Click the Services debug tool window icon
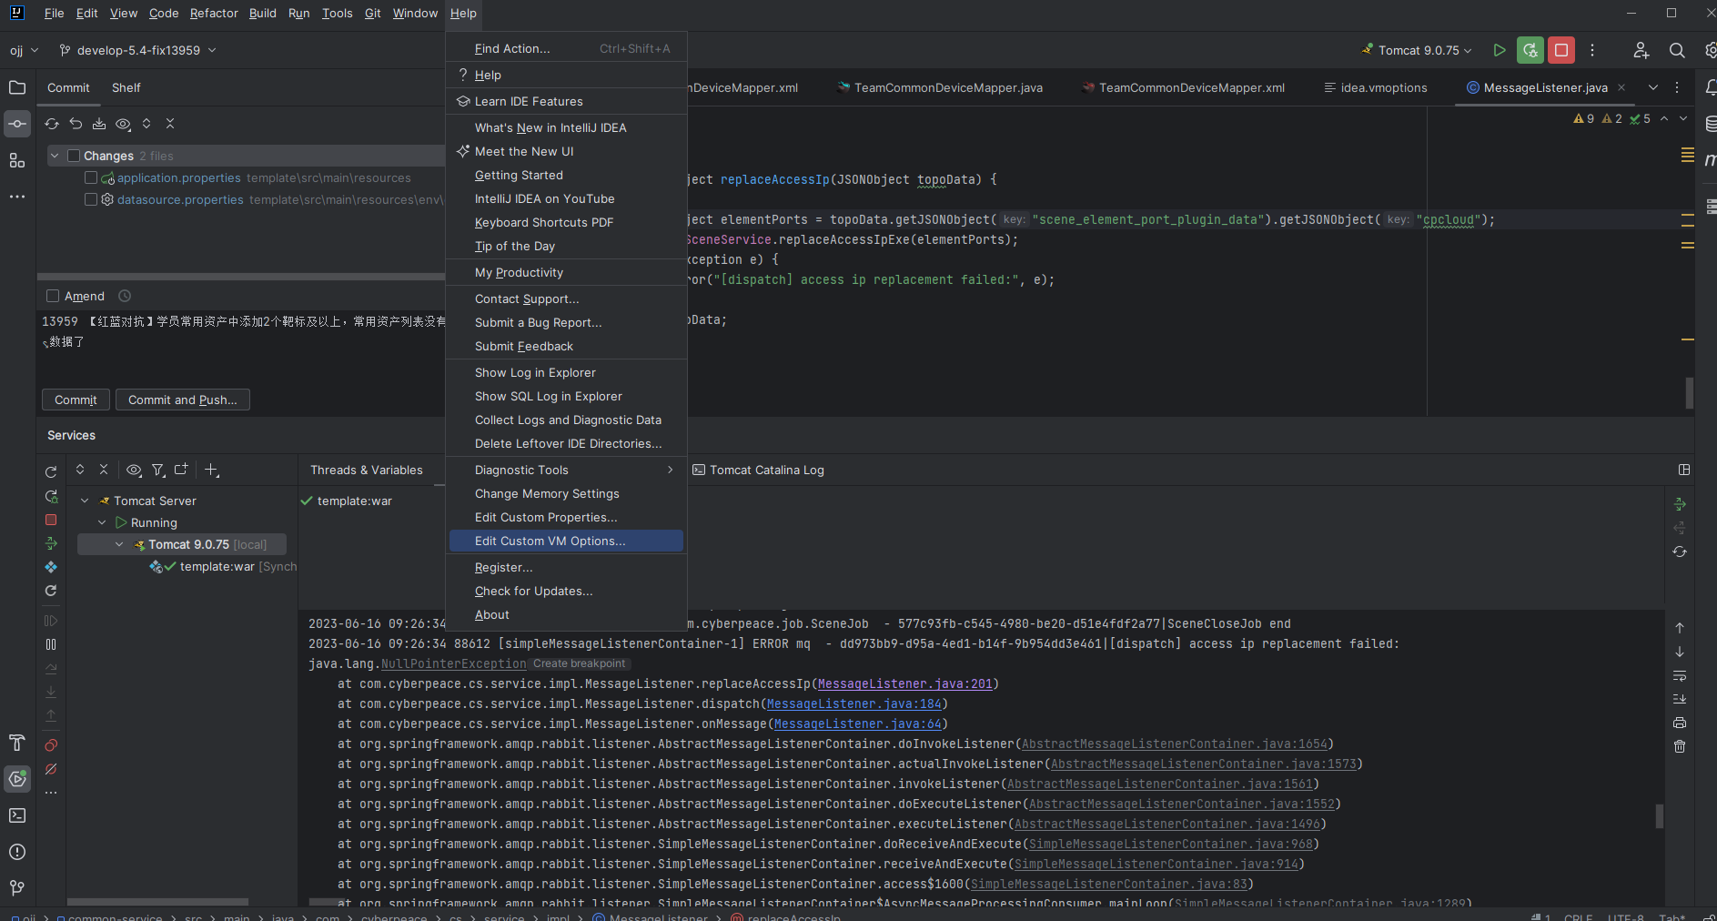 17,779
